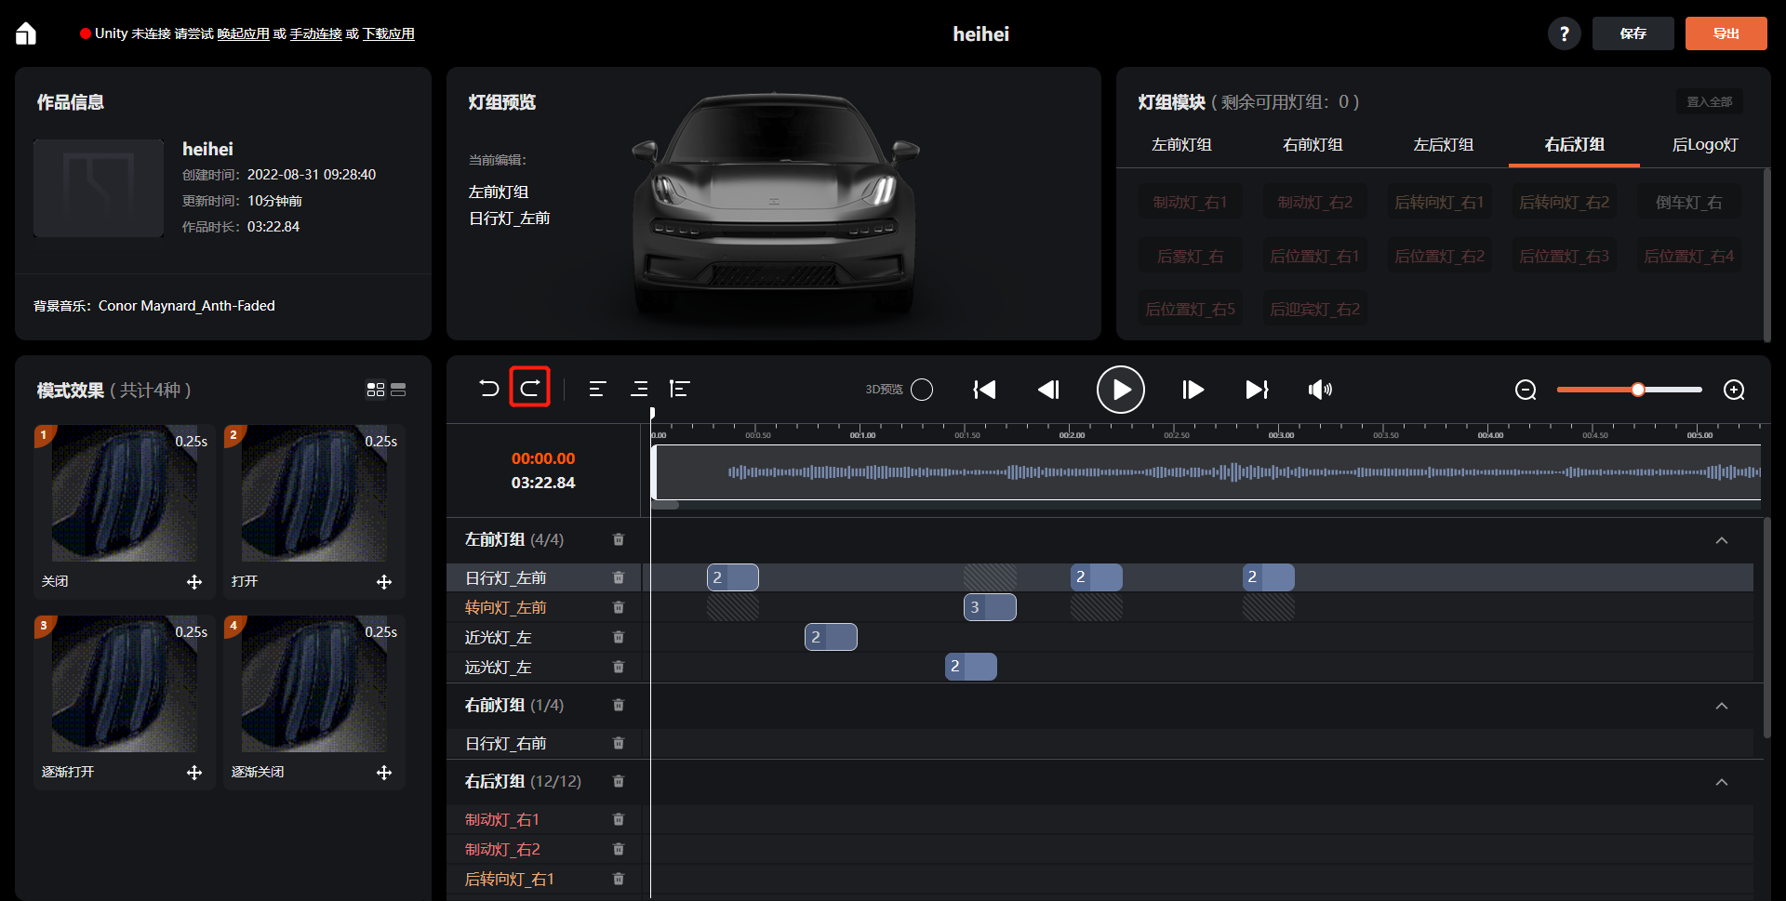Open the 后Logo灯 tab
The height and width of the screenshot is (901, 1786).
point(1705,145)
